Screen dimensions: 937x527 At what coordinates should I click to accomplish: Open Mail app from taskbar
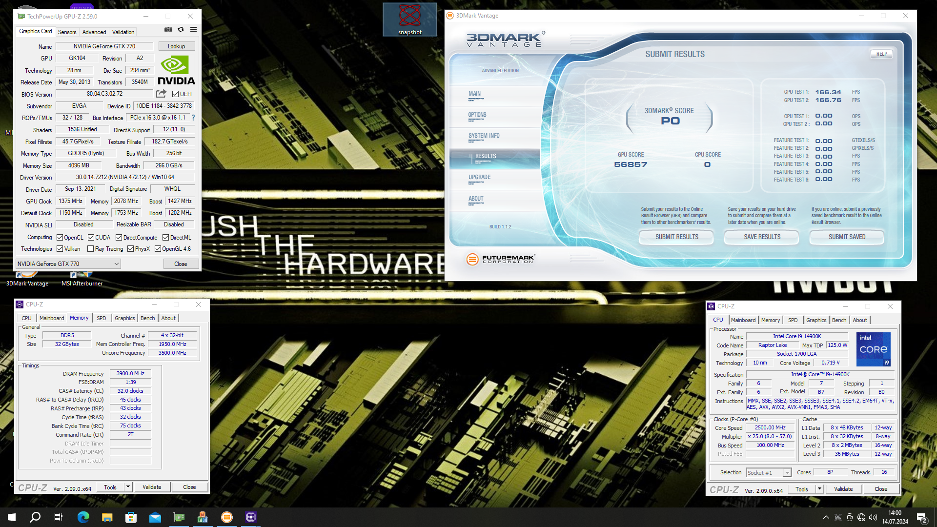(x=155, y=517)
